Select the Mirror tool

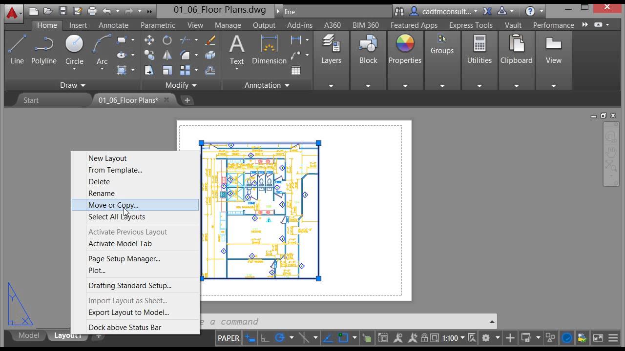(x=167, y=55)
